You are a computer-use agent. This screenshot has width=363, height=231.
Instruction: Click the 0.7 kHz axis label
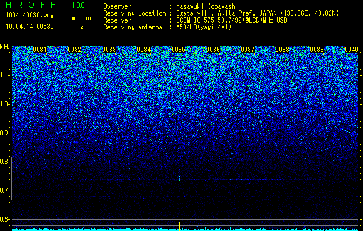coord(5,191)
